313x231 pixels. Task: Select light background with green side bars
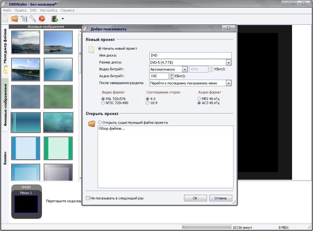coord(58,148)
